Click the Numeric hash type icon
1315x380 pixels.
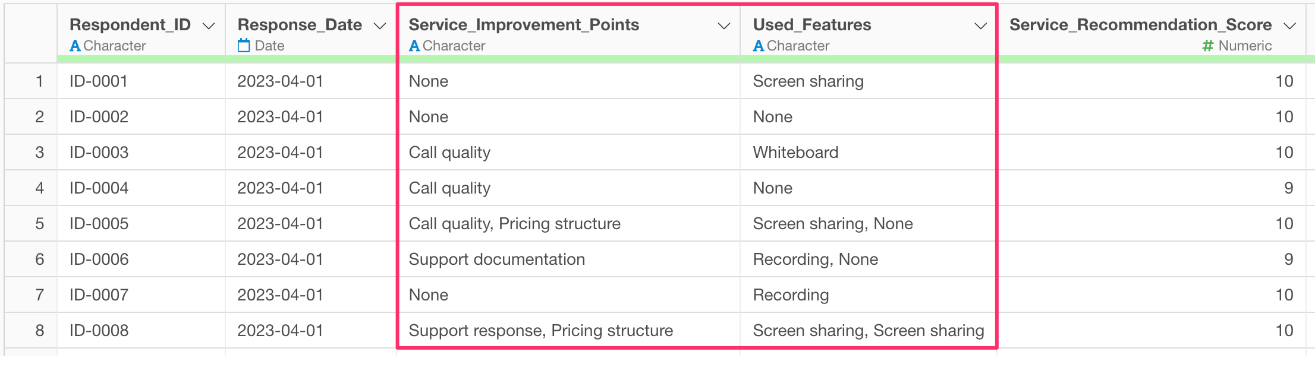(x=1208, y=46)
